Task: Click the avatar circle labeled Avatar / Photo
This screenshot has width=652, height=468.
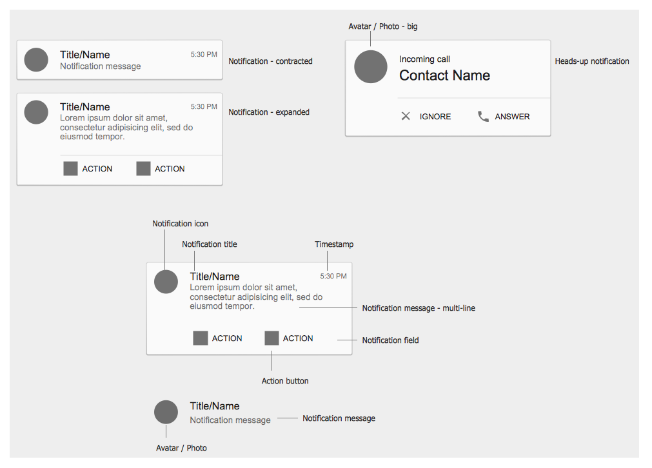Action: (x=166, y=412)
